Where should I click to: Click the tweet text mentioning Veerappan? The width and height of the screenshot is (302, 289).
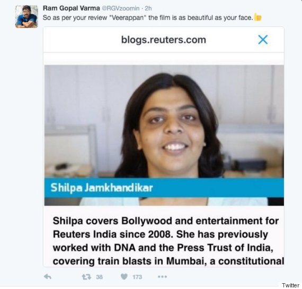[x=148, y=17]
